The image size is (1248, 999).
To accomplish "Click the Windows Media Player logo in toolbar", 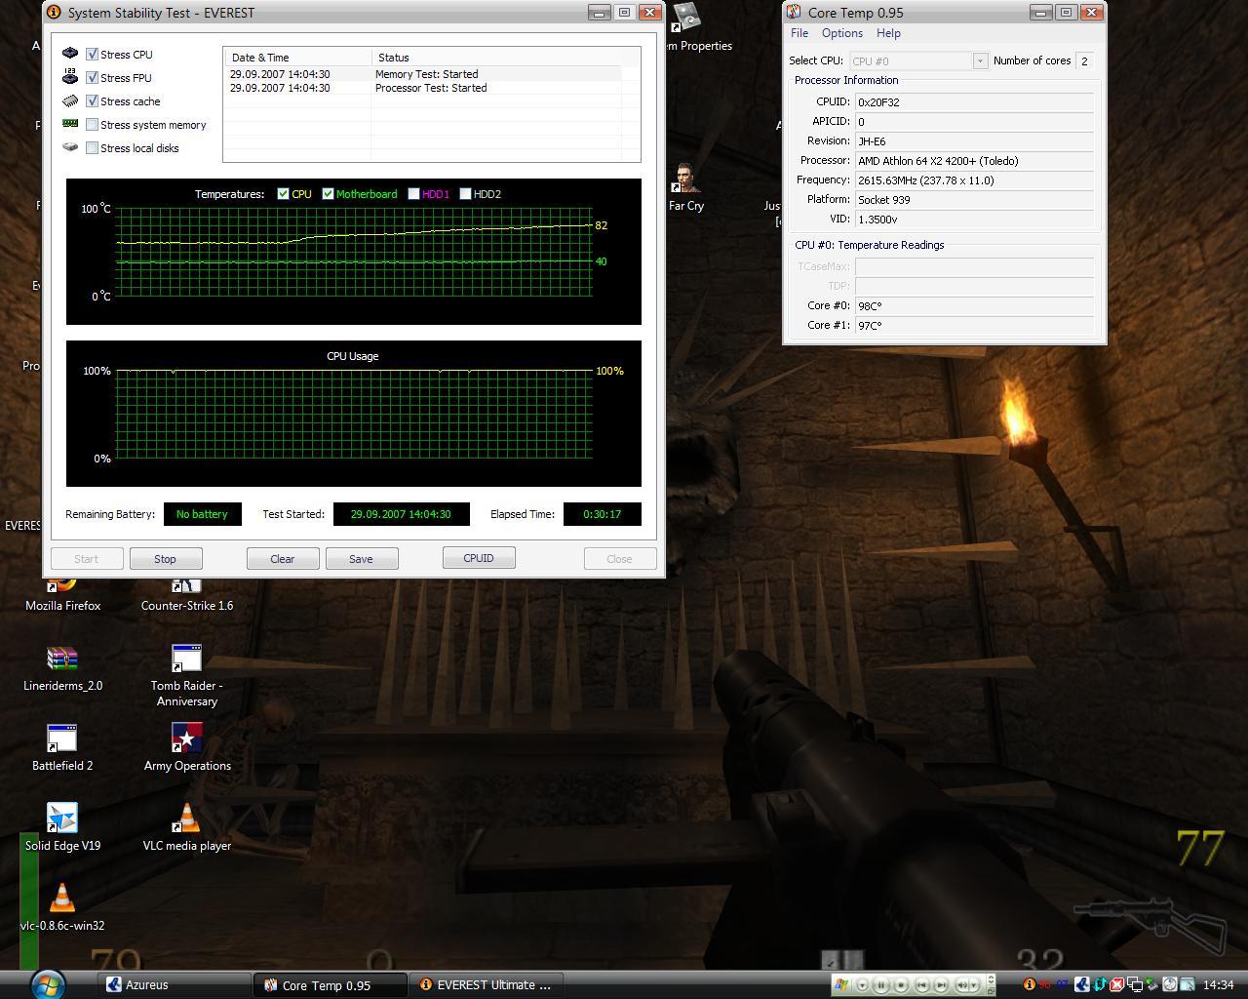I will (x=841, y=985).
